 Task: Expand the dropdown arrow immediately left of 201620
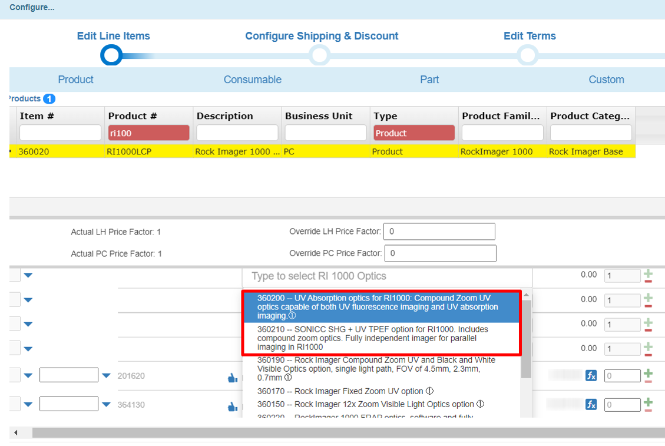(106, 376)
